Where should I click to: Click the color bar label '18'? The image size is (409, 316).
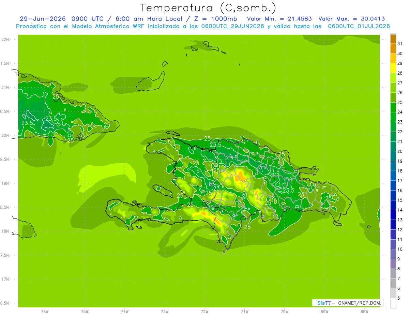coord(400,171)
